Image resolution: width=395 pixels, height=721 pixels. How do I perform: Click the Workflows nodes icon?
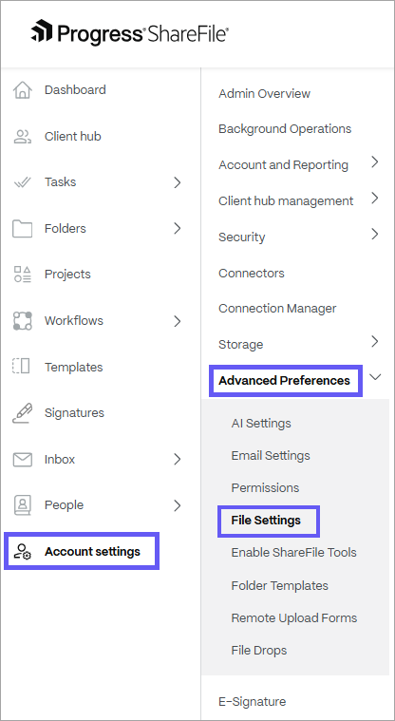click(x=22, y=321)
